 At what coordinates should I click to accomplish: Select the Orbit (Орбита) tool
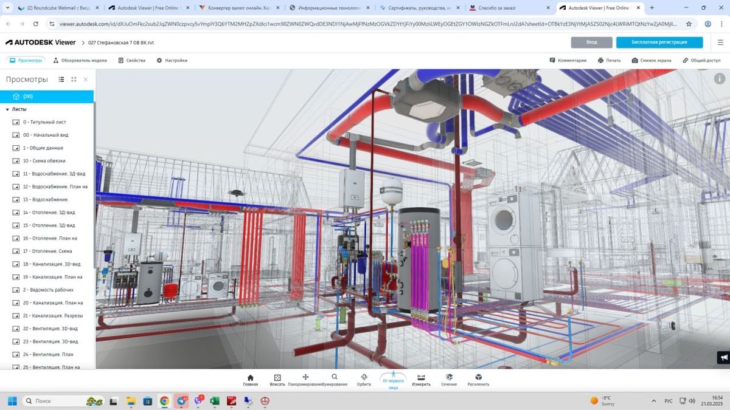364,380
